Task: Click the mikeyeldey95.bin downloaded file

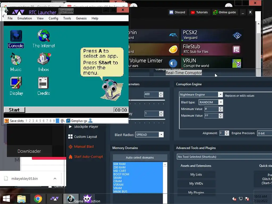Action: coord(25,178)
